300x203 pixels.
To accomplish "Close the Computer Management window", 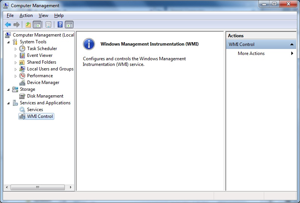I will 289,4.
